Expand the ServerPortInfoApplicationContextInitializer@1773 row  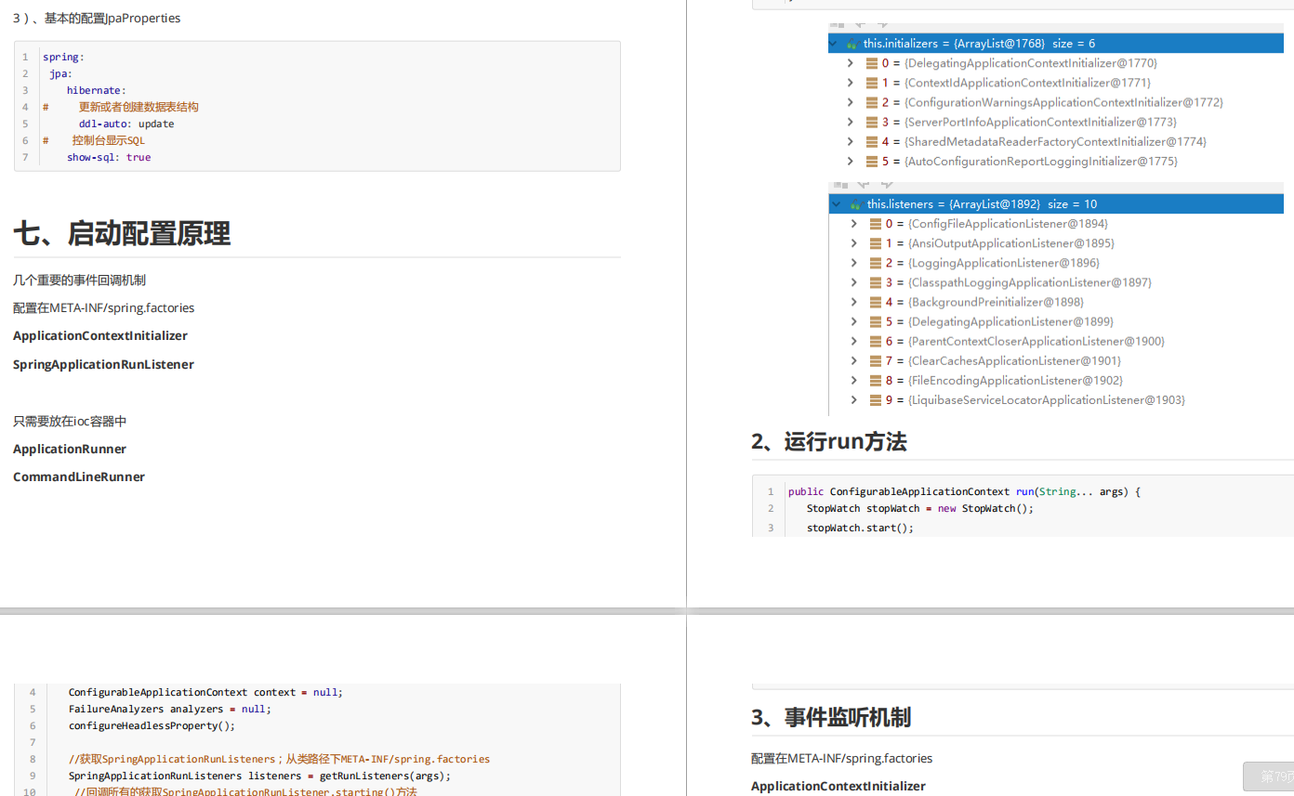click(x=851, y=122)
